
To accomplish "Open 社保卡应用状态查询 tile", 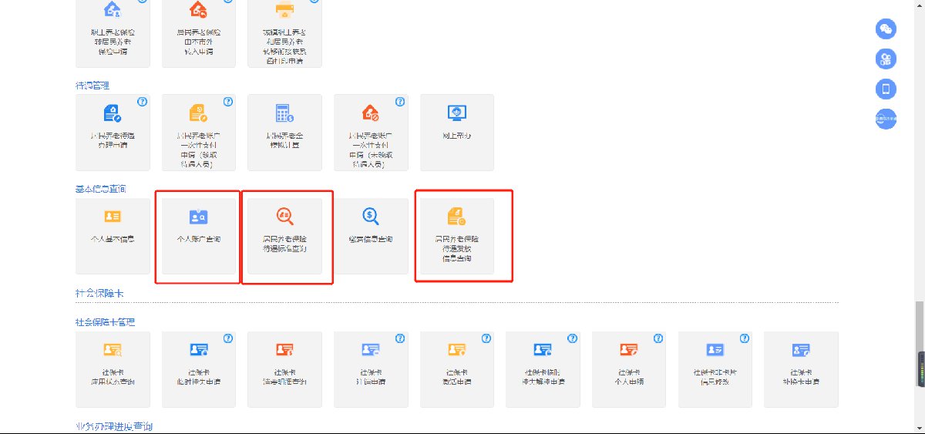I will tap(113, 369).
